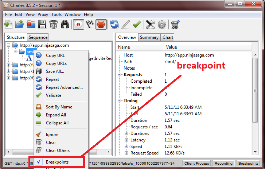Open the Proxy menu
Screen dimensions: 265x169
[43, 15]
